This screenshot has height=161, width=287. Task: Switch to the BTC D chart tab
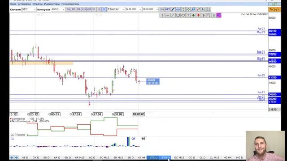coord(153,157)
